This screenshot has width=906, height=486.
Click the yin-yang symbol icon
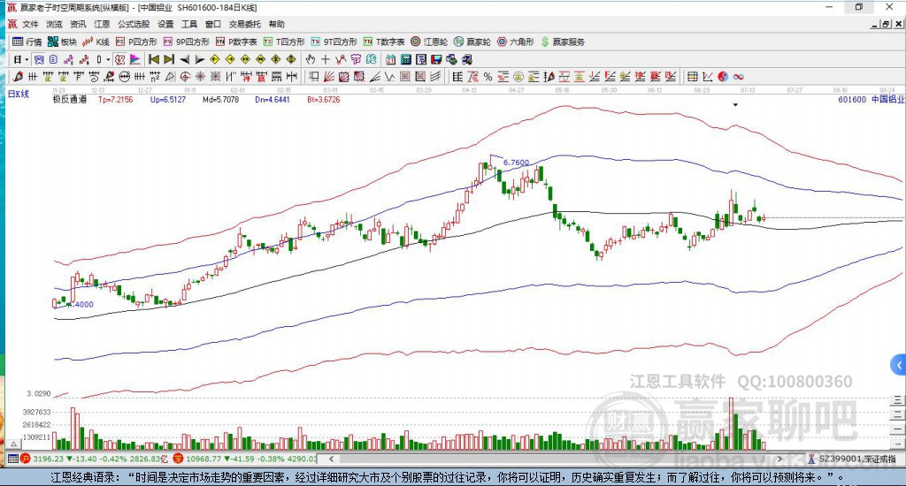[724, 76]
